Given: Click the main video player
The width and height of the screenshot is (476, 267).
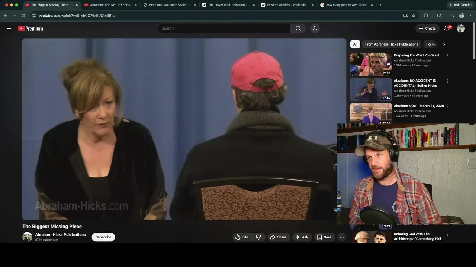Looking at the screenshot, I should point(184,129).
